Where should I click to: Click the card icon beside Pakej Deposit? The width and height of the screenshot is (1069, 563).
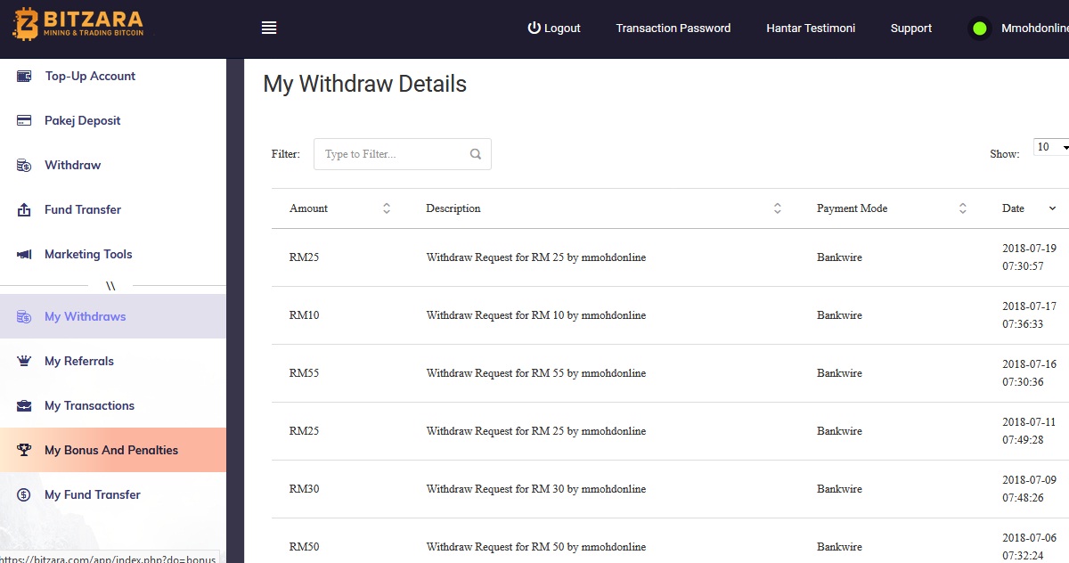25,120
